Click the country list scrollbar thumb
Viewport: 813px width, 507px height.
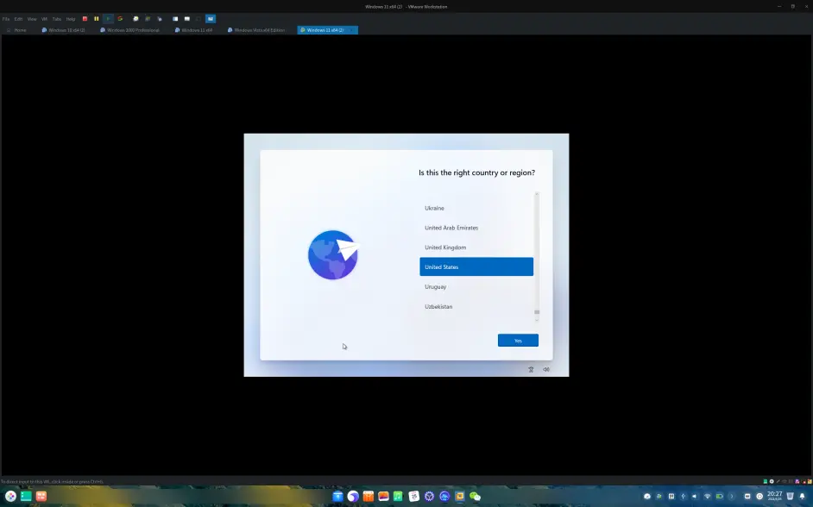click(537, 312)
